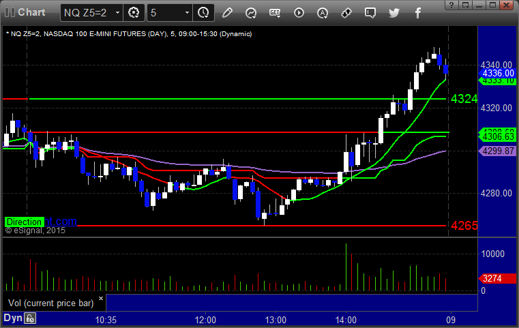Click the 4280.00 price axis label

[496, 193]
